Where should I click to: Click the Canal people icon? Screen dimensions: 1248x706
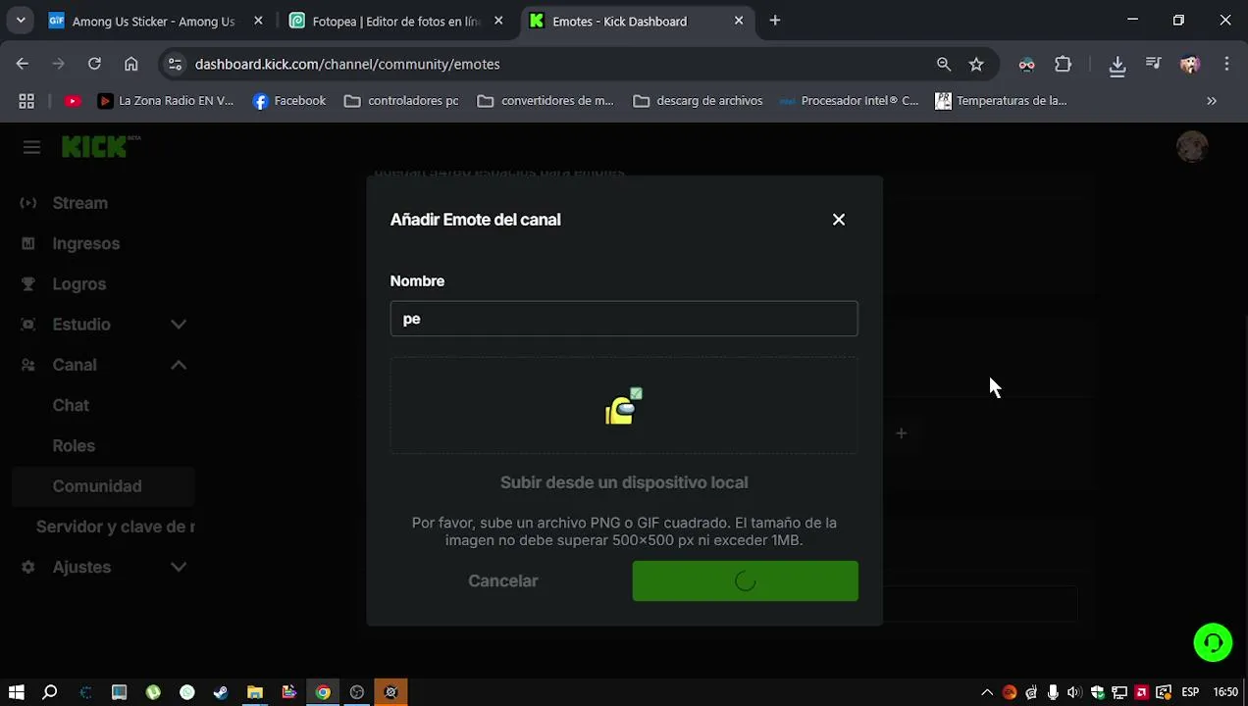tap(28, 365)
